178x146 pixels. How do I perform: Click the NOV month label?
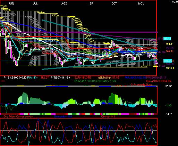tap(141, 3)
